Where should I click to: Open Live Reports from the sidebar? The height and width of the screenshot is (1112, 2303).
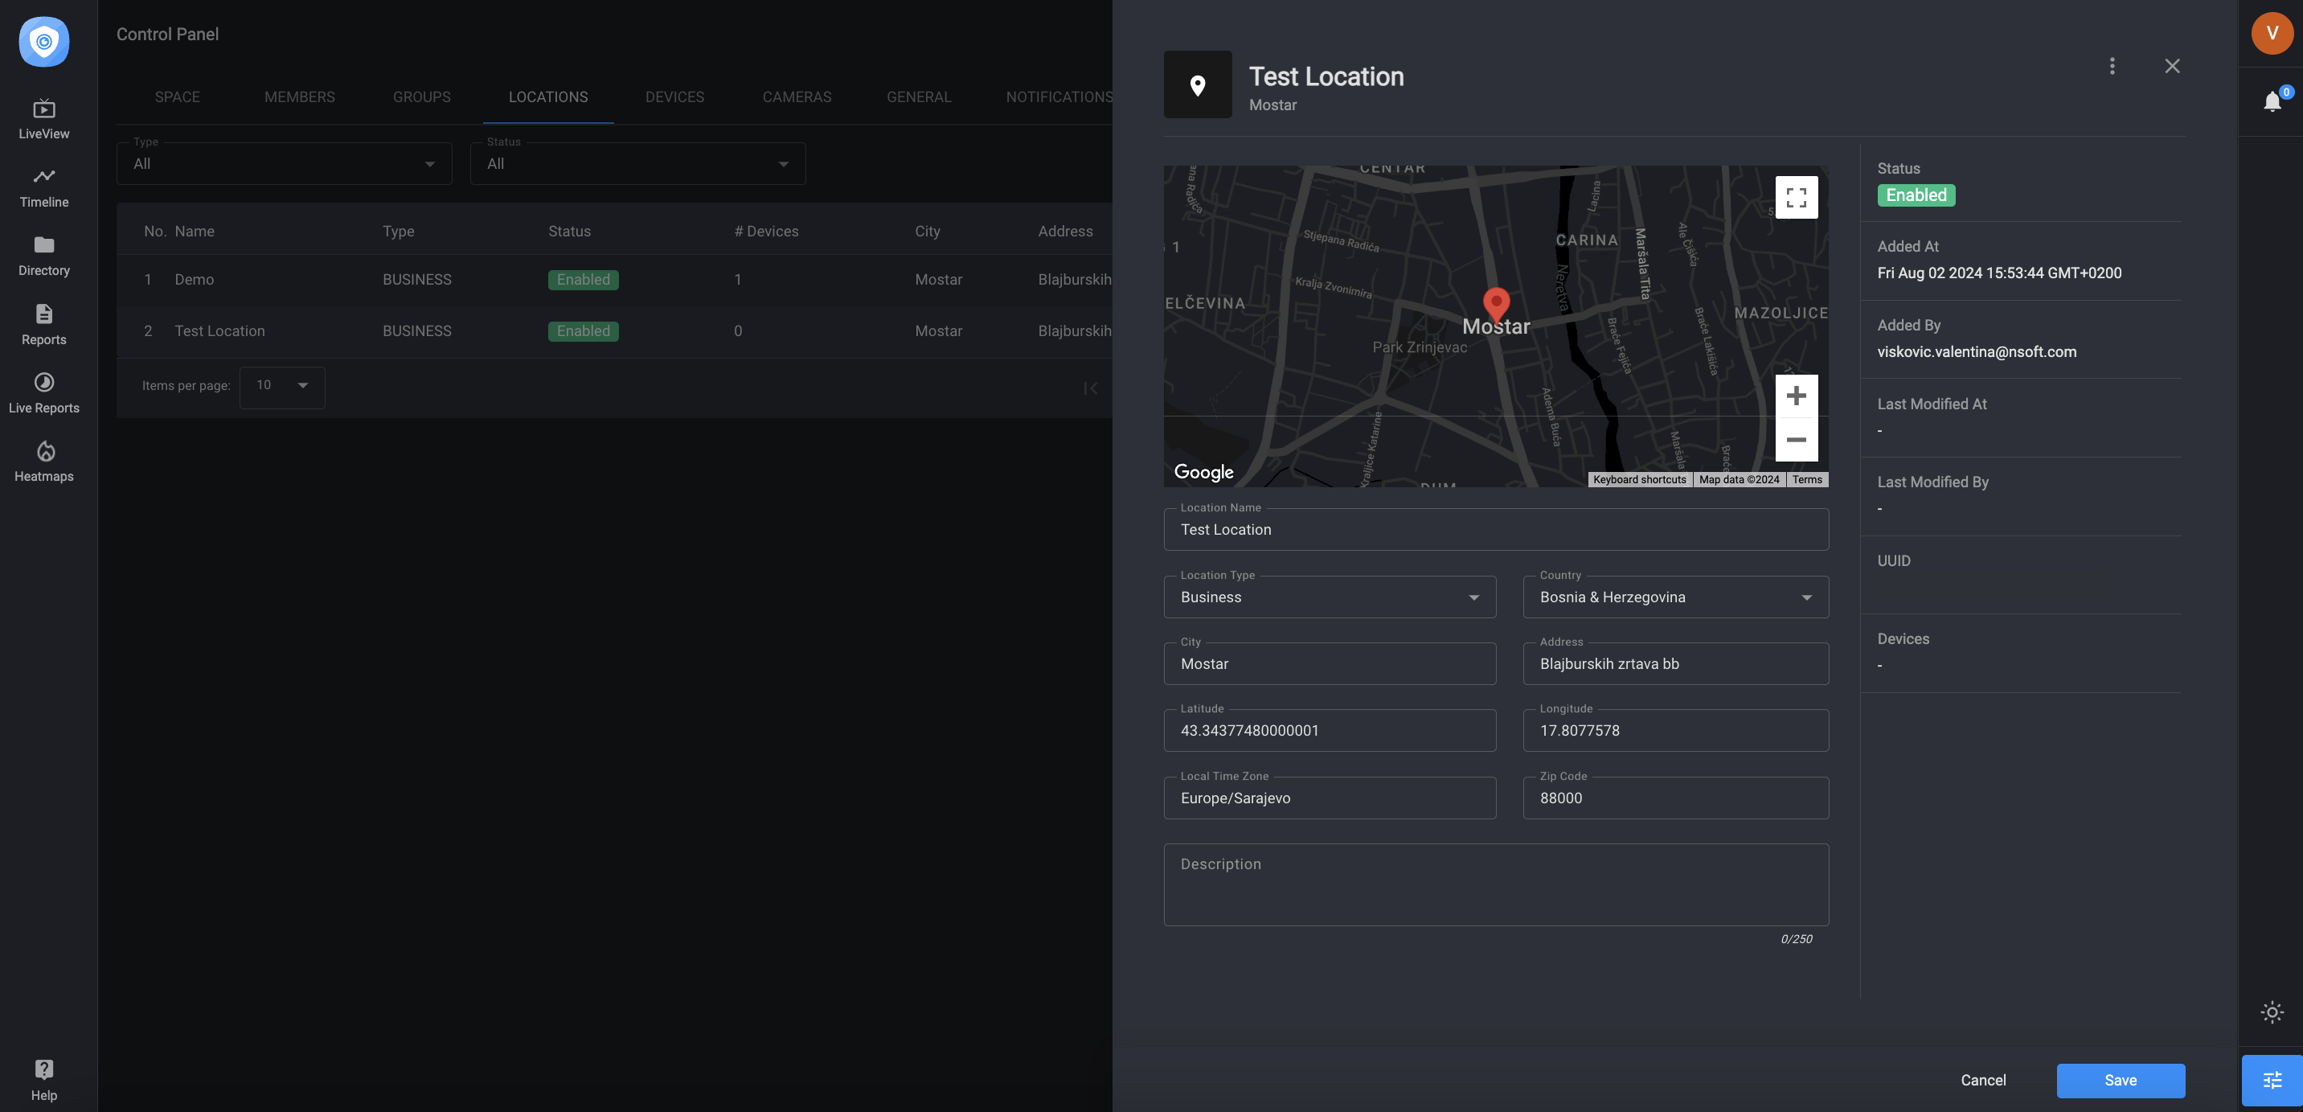pos(43,394)
